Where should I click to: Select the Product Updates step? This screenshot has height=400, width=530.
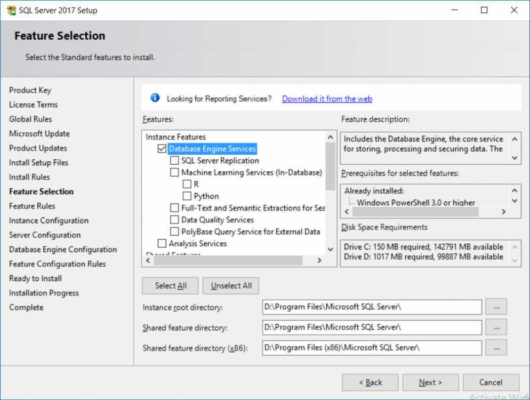point(38,148)
